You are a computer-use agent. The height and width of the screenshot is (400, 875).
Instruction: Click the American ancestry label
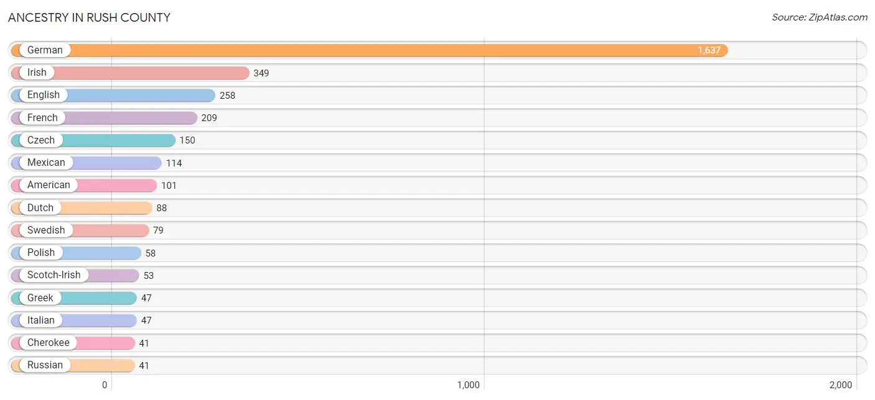pyautogui.click(x=49, y=185)
